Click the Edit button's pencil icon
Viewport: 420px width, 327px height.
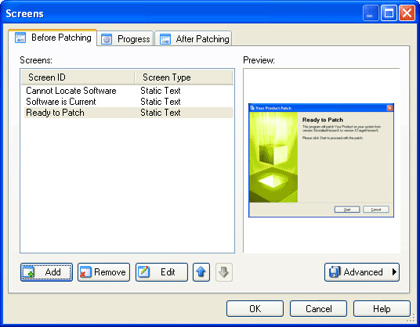pos(144,272)
